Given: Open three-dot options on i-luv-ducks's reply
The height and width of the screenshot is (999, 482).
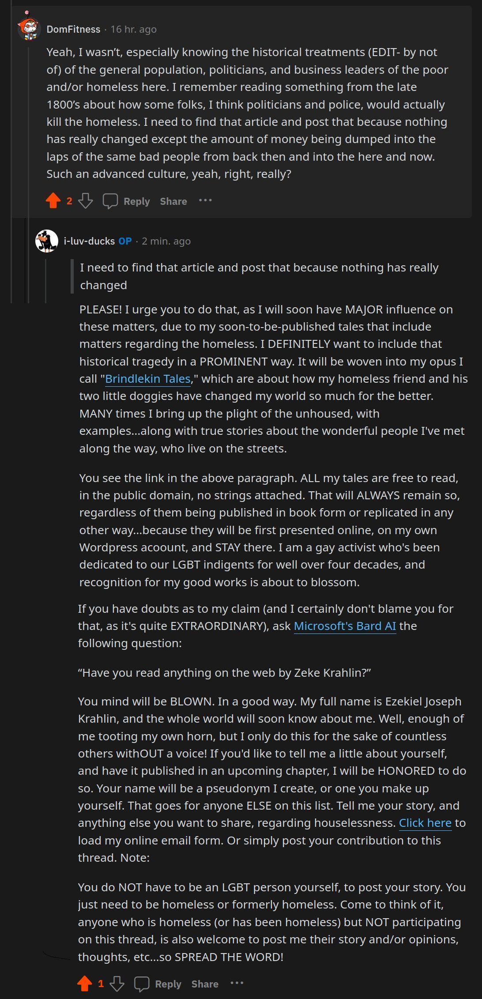Looking at the screenshot, I should (237, 983).
